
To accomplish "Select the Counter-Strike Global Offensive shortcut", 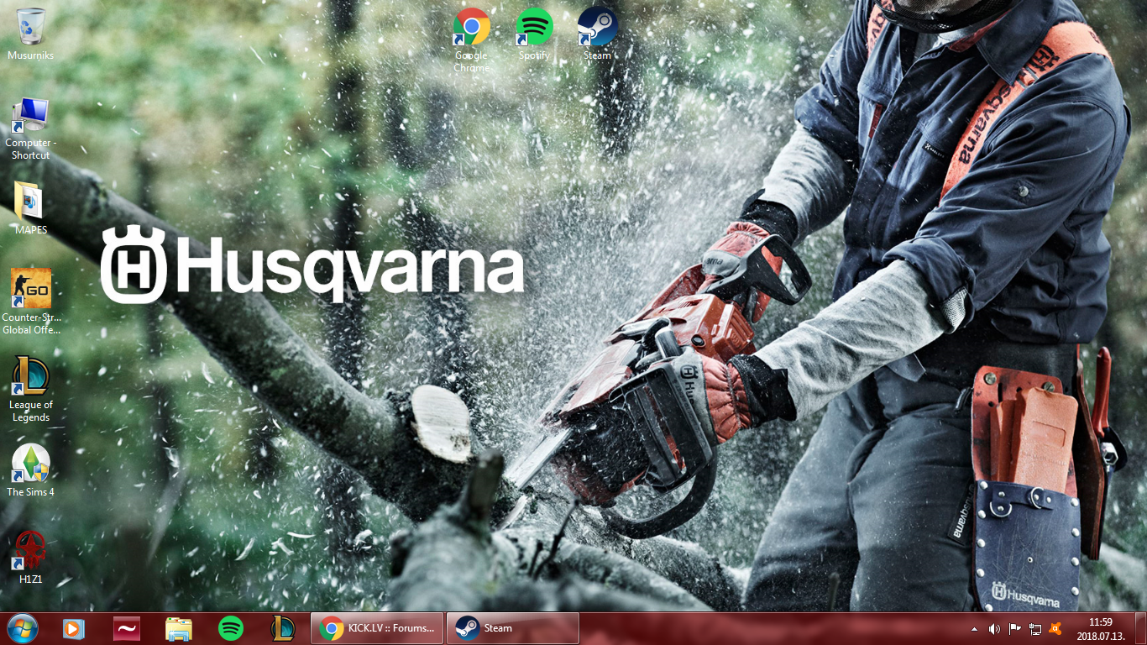I will click(30, 301).
